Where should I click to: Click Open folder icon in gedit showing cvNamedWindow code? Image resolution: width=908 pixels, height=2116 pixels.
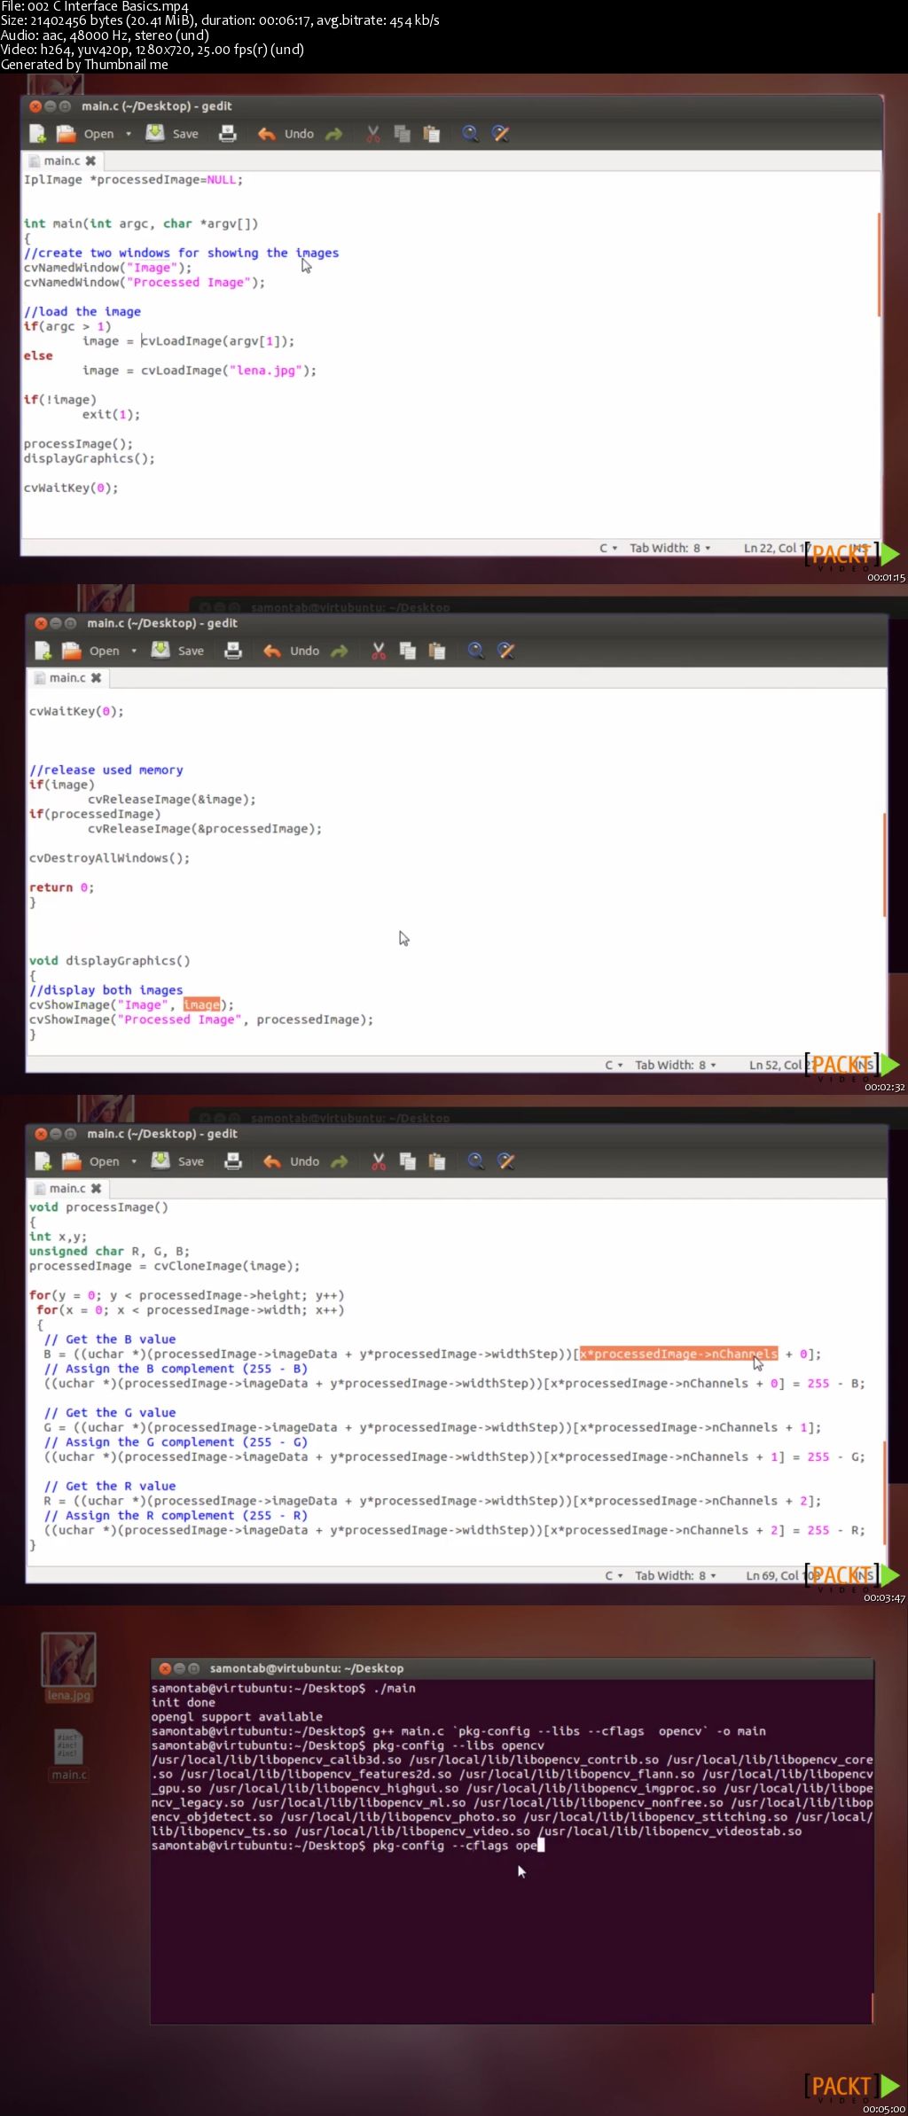66,134
